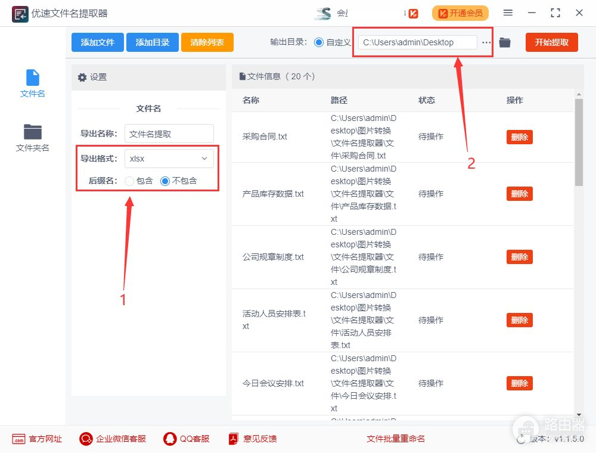Select the 包含 suffix radio option

[x=130, y=181]
